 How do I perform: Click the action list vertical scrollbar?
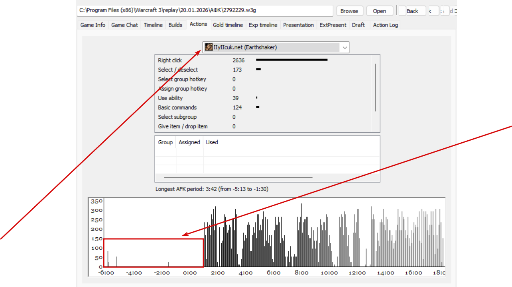coord(376,87)
